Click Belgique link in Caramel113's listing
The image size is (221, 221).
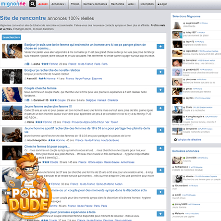(x=91, y=100)
